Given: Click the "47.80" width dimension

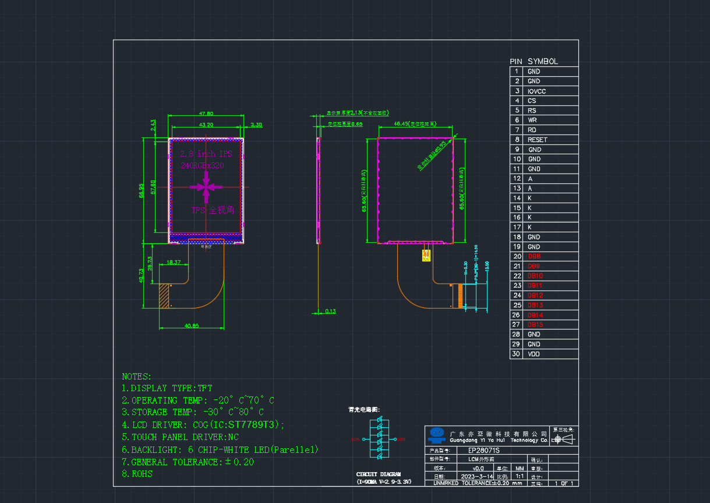Looking at the screenshot, I should pos(206,113).
